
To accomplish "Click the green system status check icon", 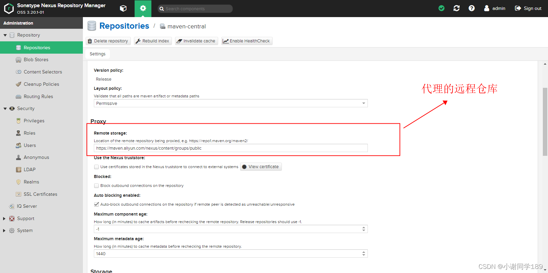I will pyautogui.click(x=441, y=8).
